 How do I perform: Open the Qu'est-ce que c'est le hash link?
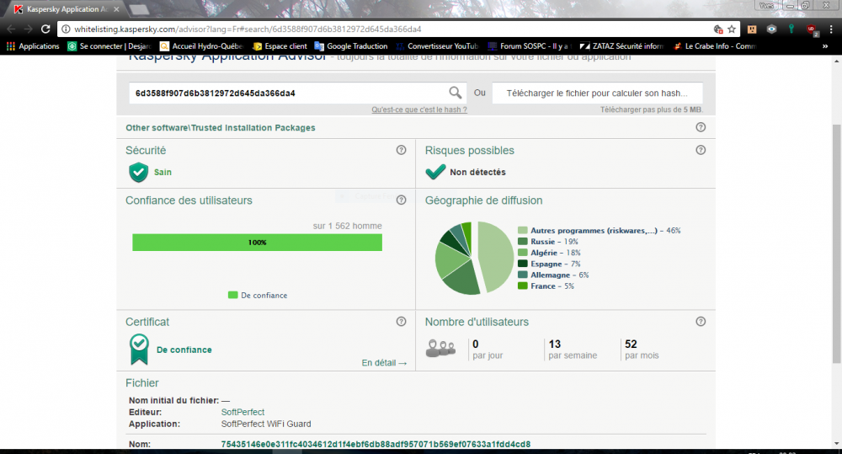(x=418, y=109)
